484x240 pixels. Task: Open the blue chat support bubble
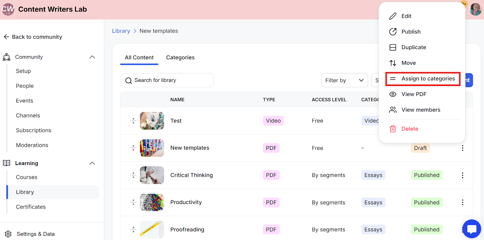472,229
